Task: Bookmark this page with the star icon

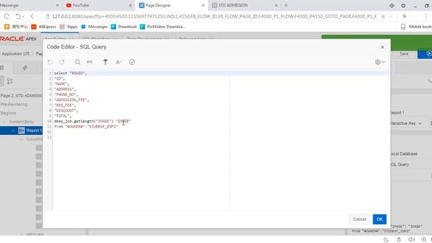Action: (x=383, y=16)
